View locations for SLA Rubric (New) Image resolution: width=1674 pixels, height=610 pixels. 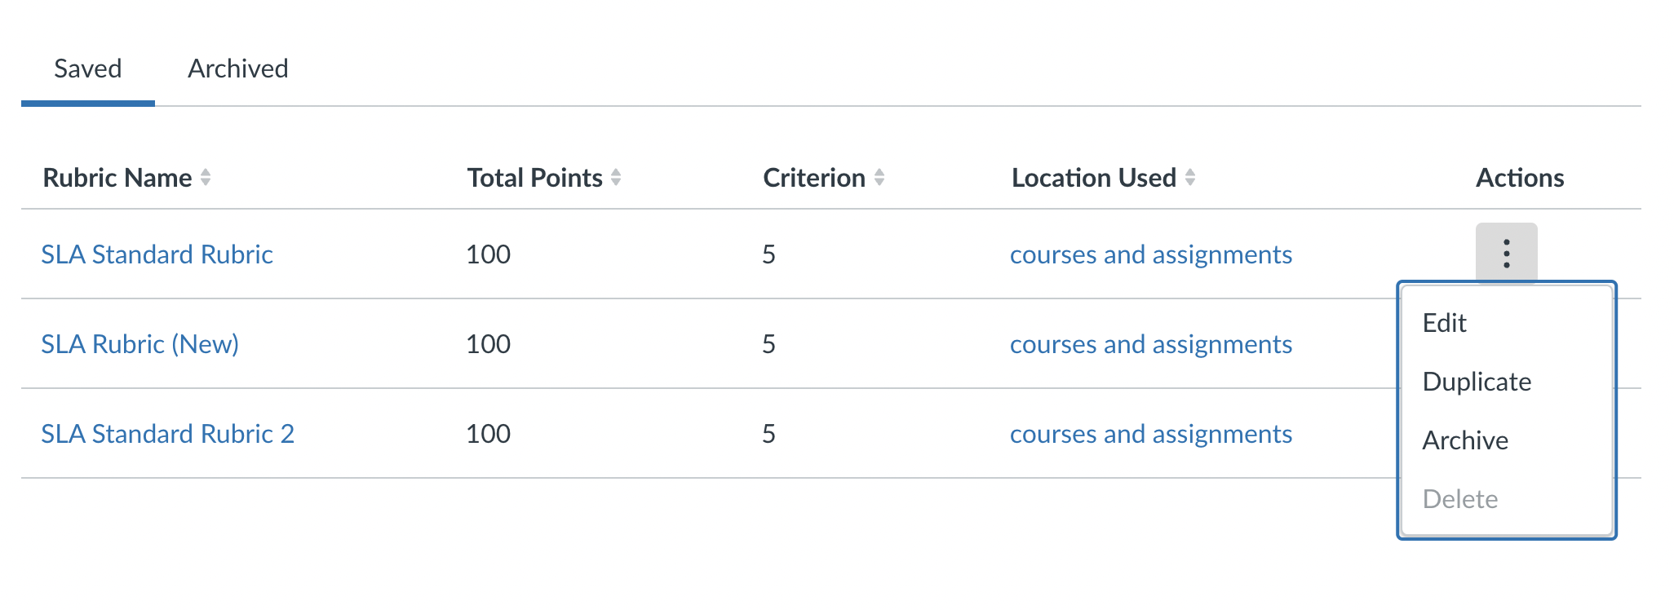point(1150,344)
